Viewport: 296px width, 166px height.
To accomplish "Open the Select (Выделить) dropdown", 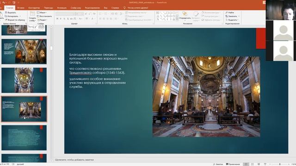I will click(232, 20).
